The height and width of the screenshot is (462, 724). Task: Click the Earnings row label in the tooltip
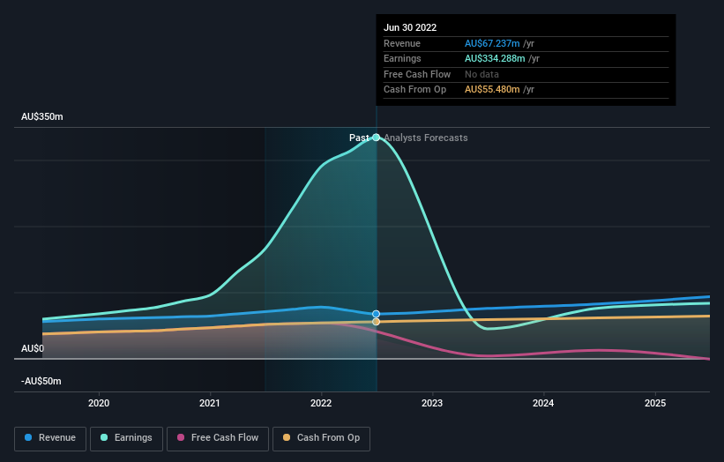402,58
